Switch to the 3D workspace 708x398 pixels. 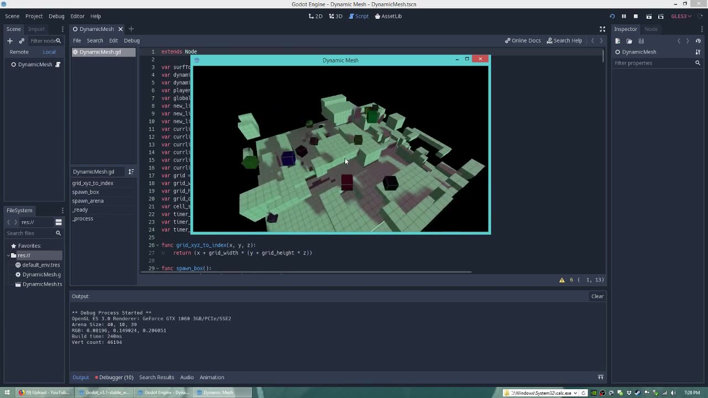pyautogui.click(x=336, y=16)
